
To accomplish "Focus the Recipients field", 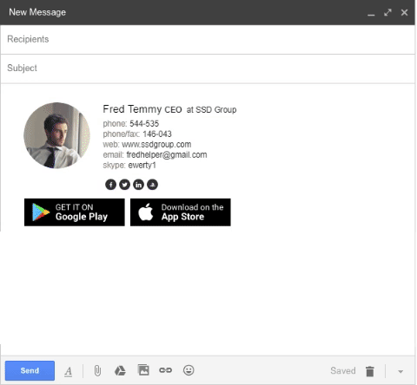I will pyautogui.click(x=208, y=39).
